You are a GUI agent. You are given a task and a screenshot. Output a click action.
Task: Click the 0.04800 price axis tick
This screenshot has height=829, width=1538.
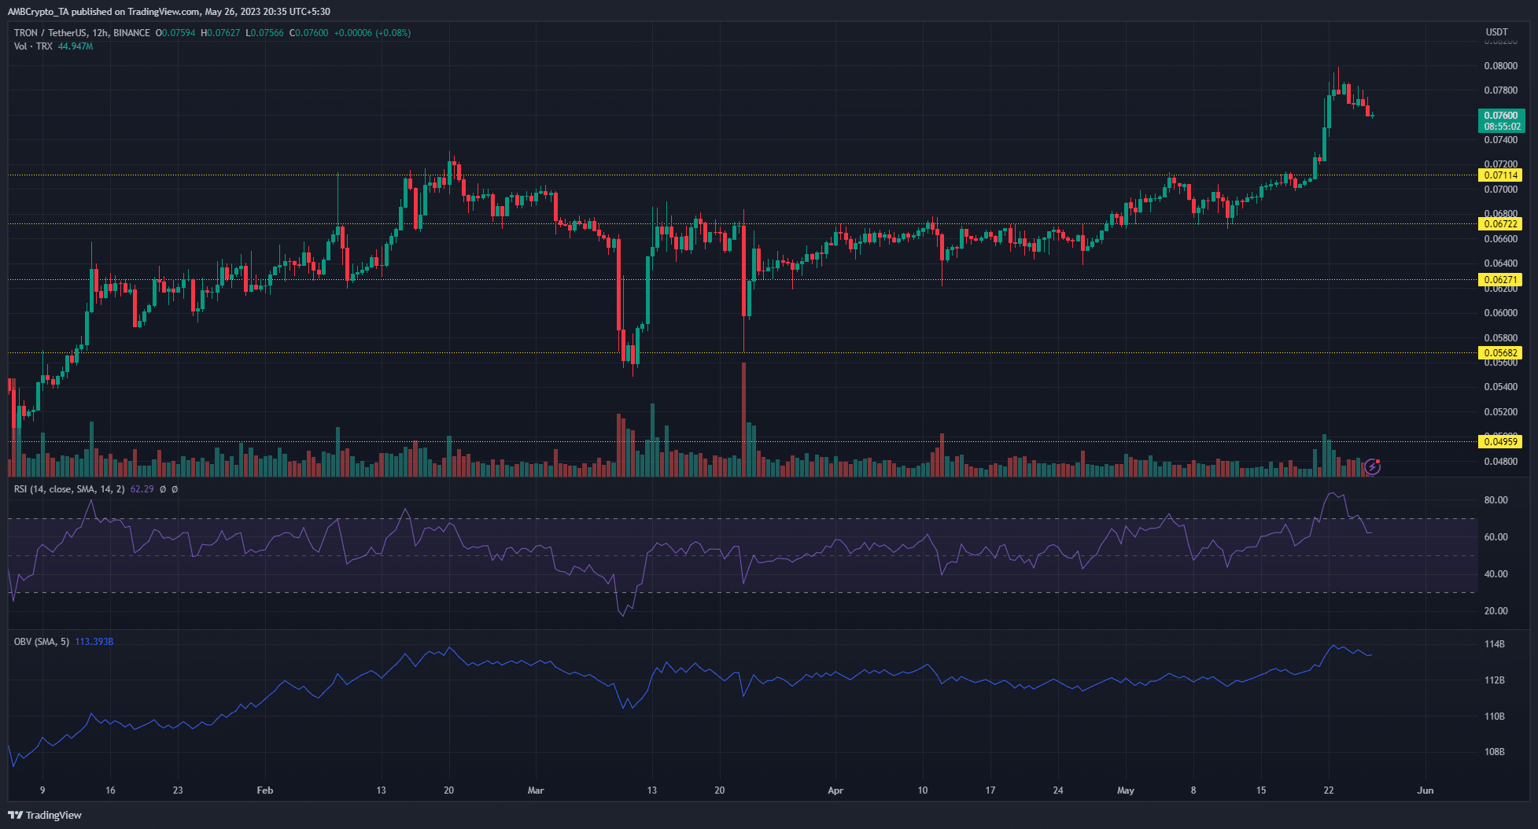tap(1501, 462)
